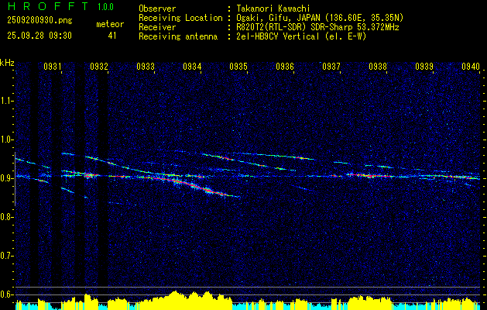
Task: Click the meteor label
Action: pyautogui.click(x=110, y=24)
